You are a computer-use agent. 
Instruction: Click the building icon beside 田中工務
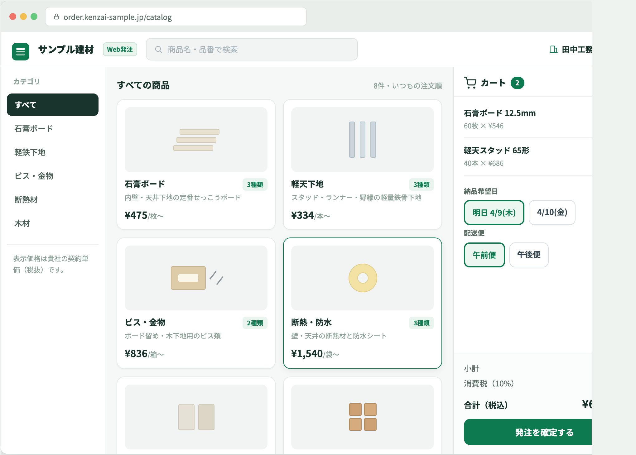click(x=553, y=50)
